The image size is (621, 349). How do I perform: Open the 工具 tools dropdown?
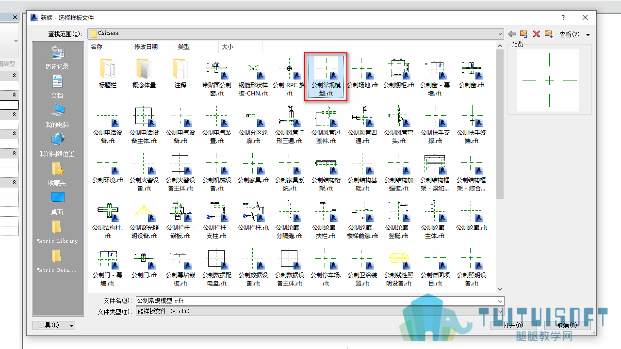[54, 325]
